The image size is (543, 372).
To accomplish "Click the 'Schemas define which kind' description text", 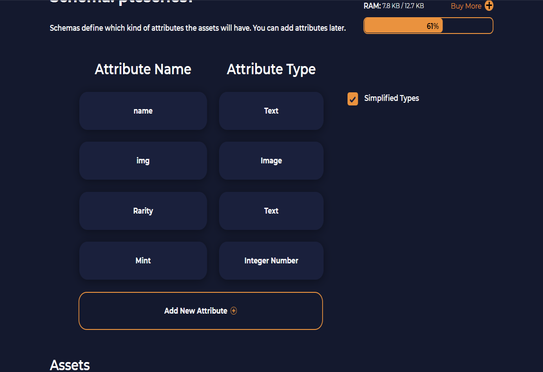I will point(198,28).
